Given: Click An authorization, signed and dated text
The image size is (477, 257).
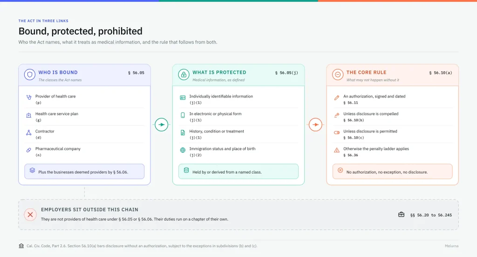Looking at the screenshot, I should pos(375,96).
